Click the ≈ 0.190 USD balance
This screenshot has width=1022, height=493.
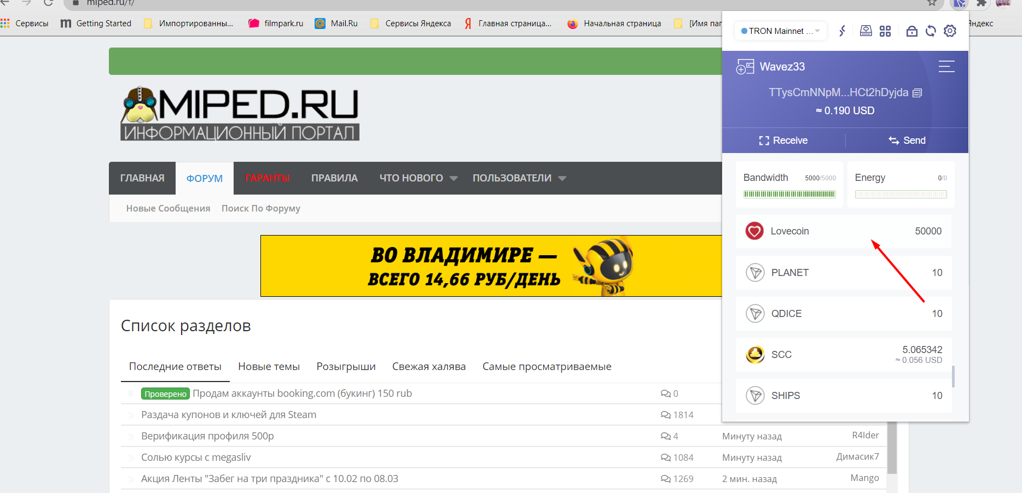[845, 111]
